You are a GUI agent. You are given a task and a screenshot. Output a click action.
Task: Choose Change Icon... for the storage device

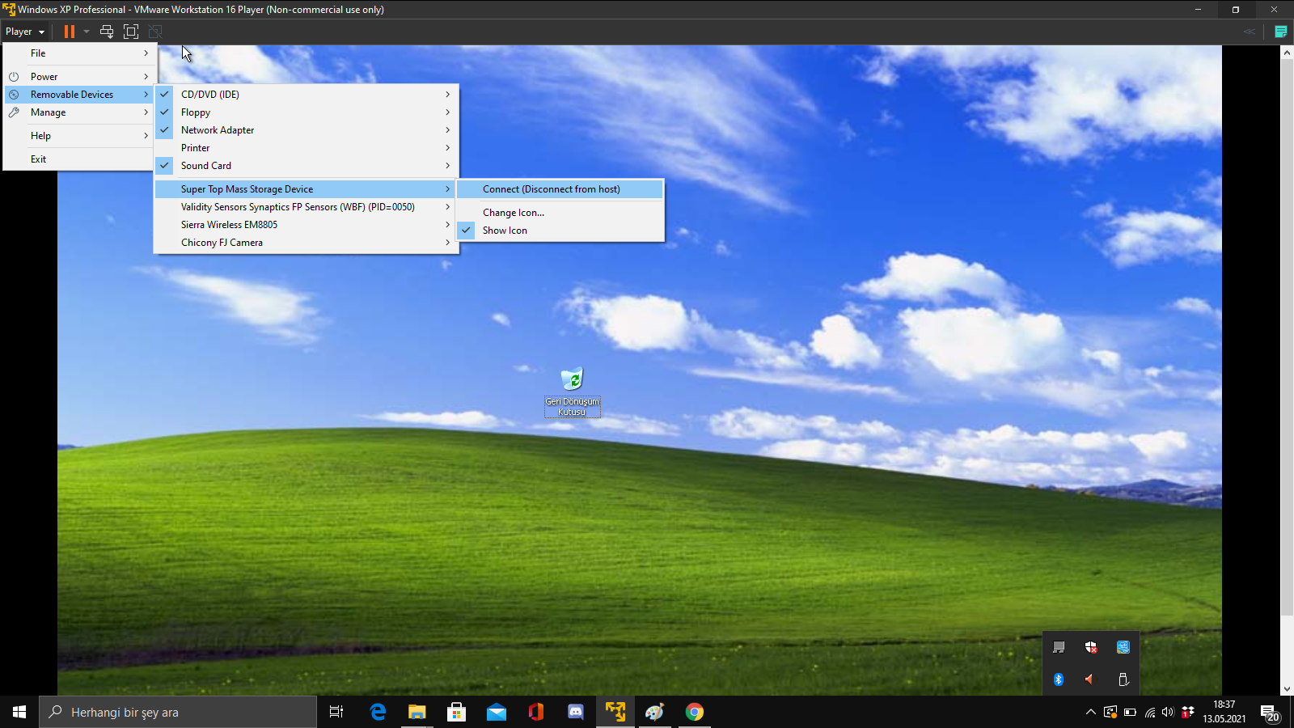click(x=560, y=213)
